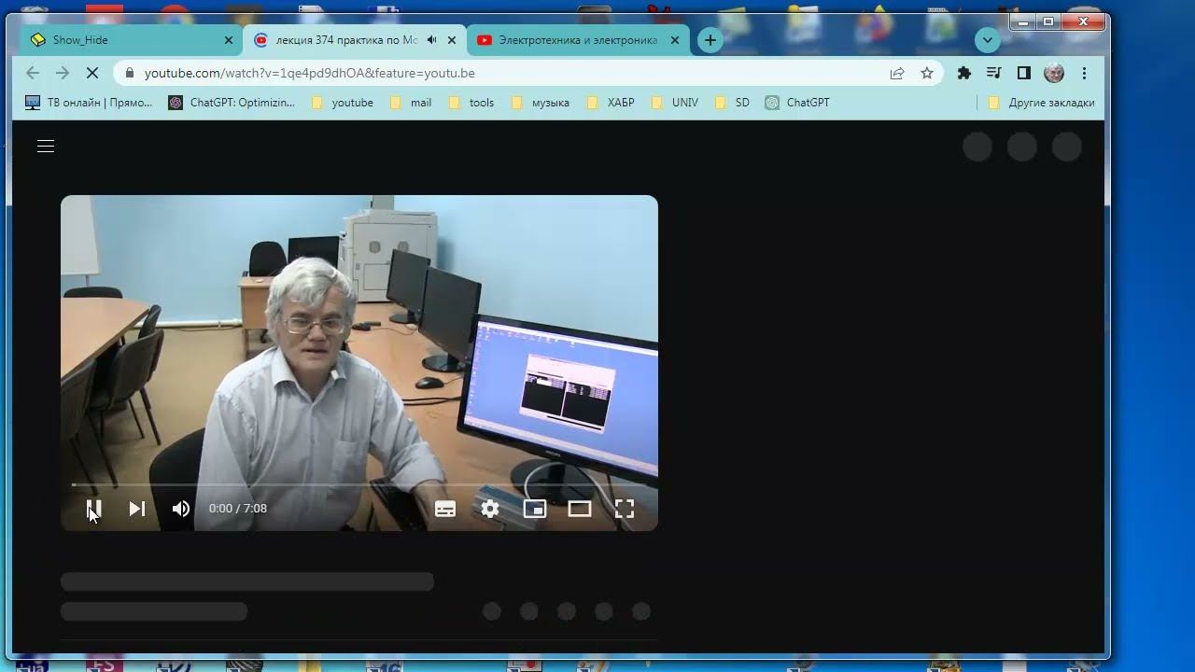
Task: Expand the ХАБР bookmarks folder
Action: point(611,103)
